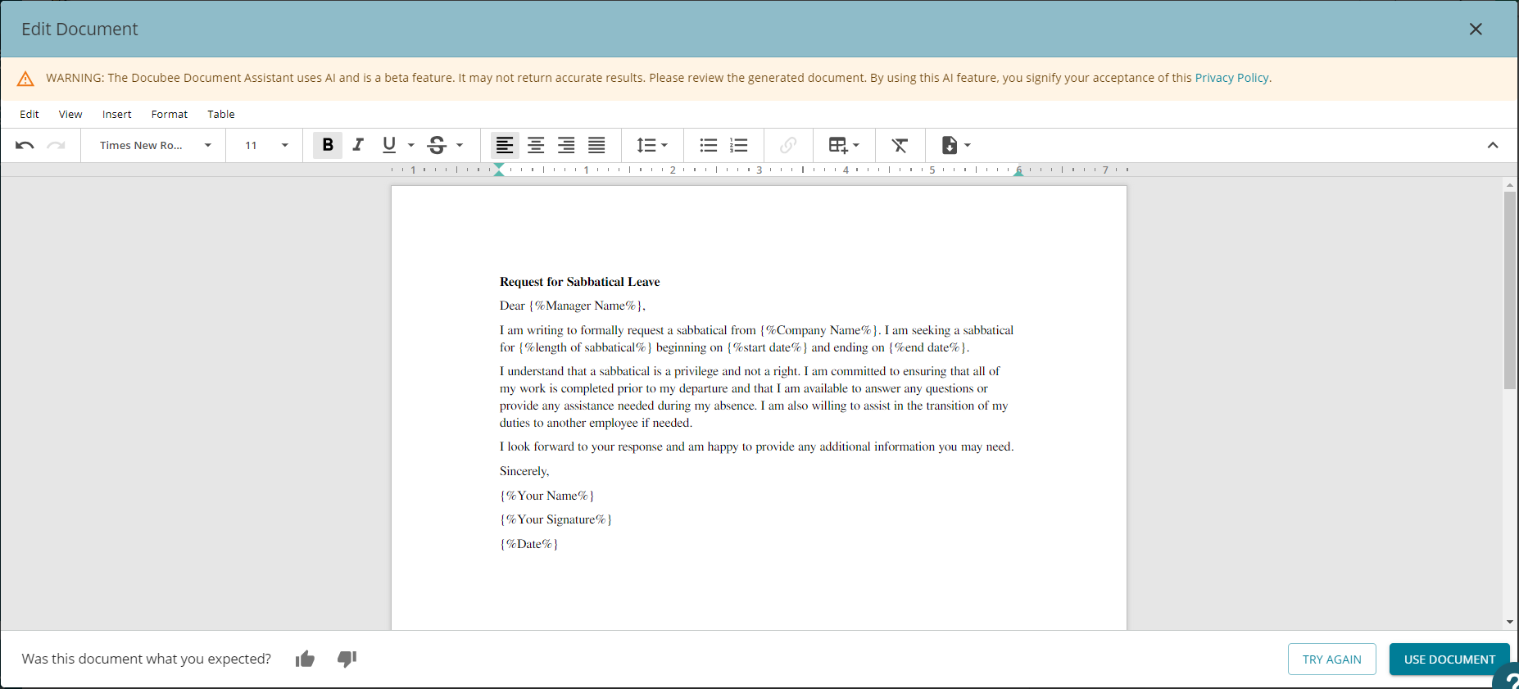
Task: Align text to the right
Action: (566, 145)
